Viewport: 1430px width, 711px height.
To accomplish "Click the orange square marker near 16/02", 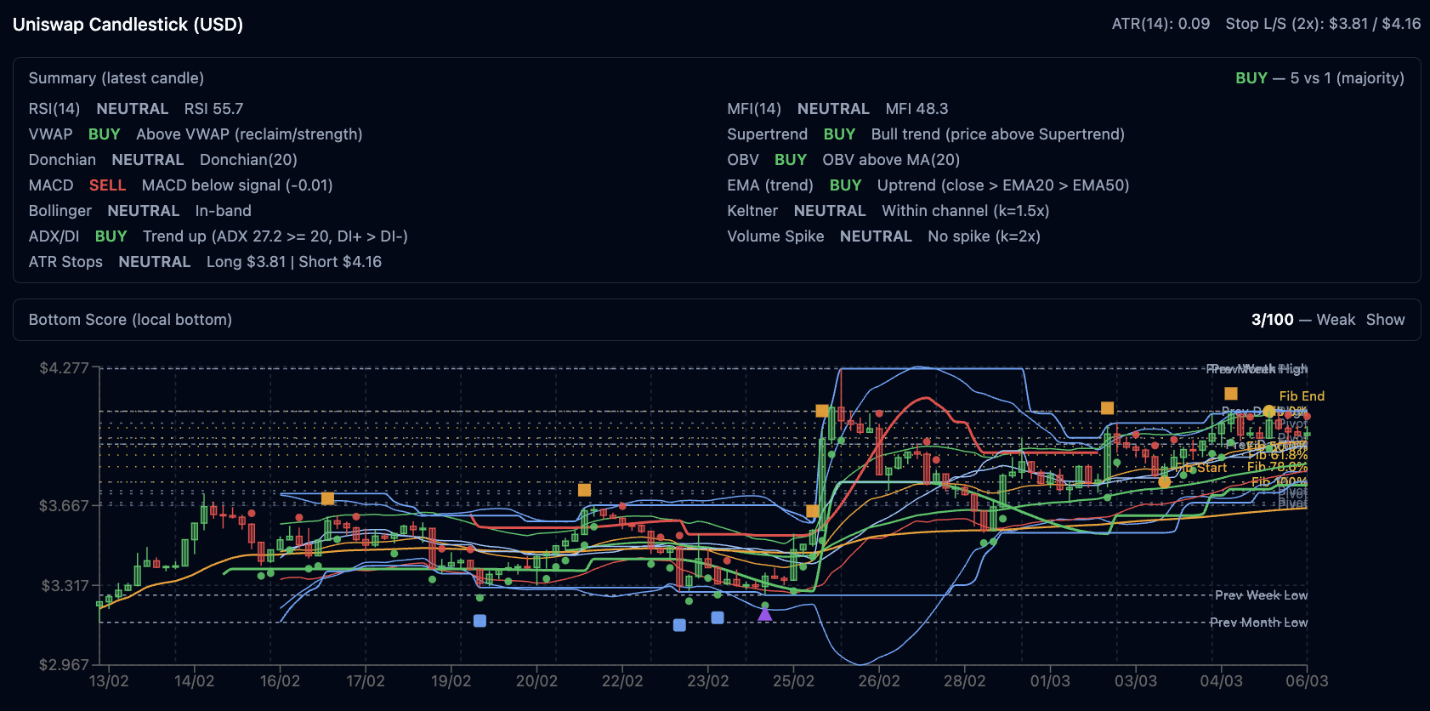I will pos(327,498).
